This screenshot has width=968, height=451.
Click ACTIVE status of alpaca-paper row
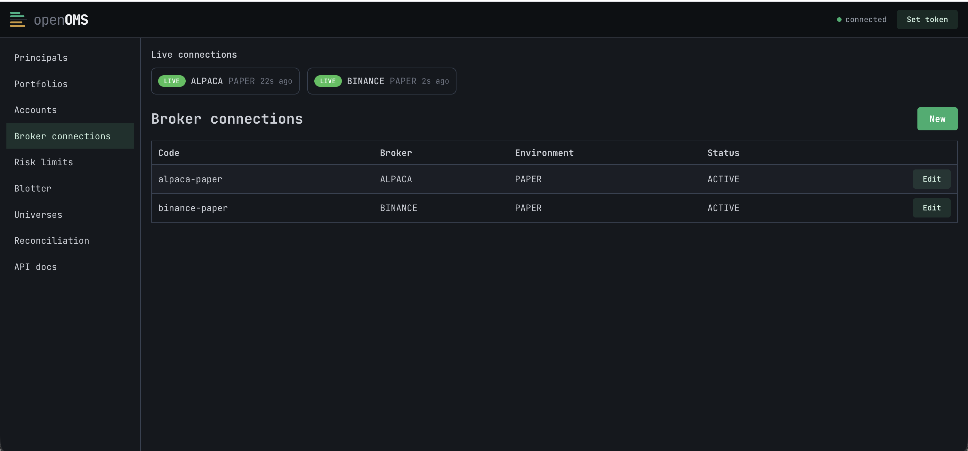tap(723, 179)
